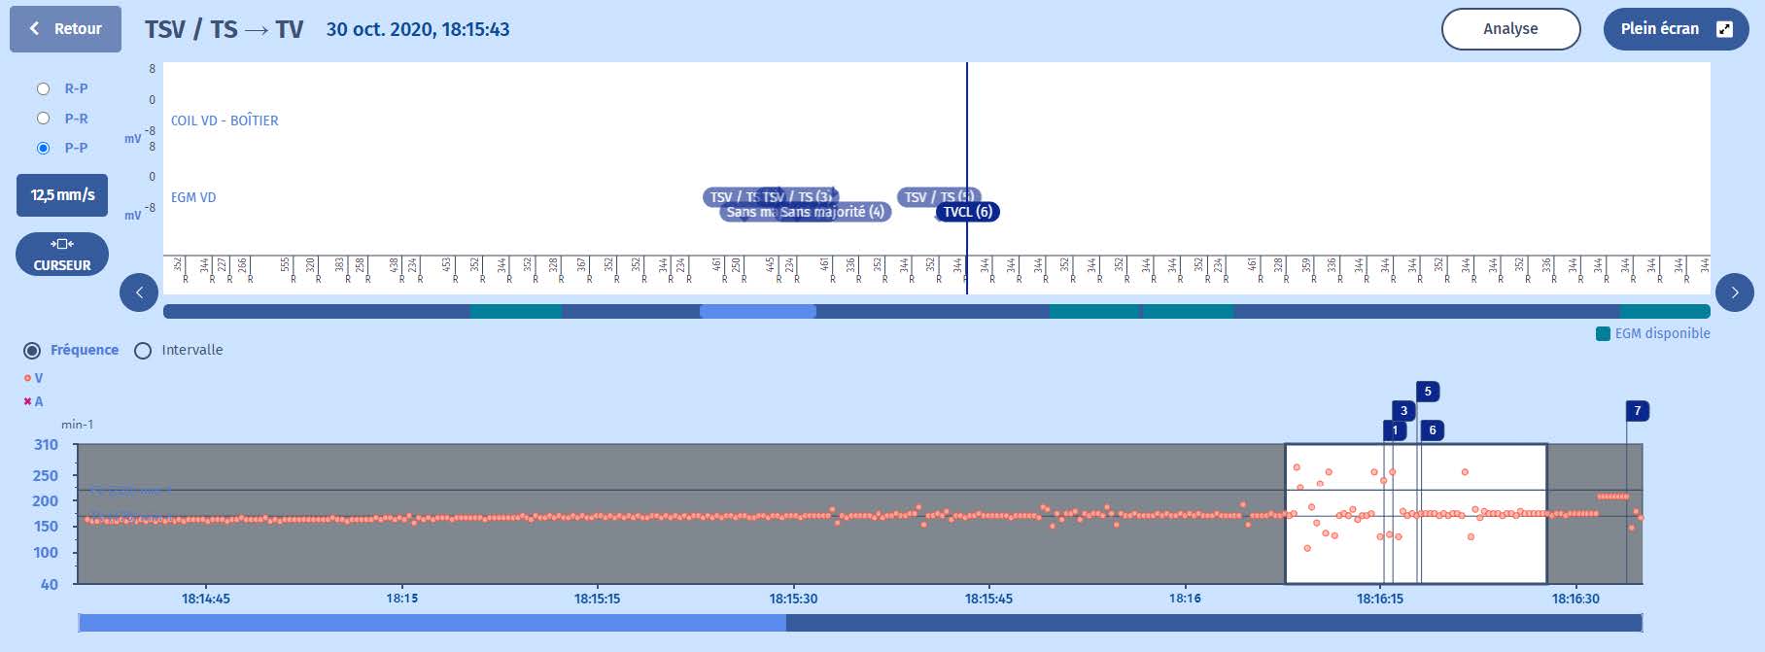Select flag marker 1 on frequency chart
The width and height of the screenshot is (1765, 652).
coord(1394,430)
